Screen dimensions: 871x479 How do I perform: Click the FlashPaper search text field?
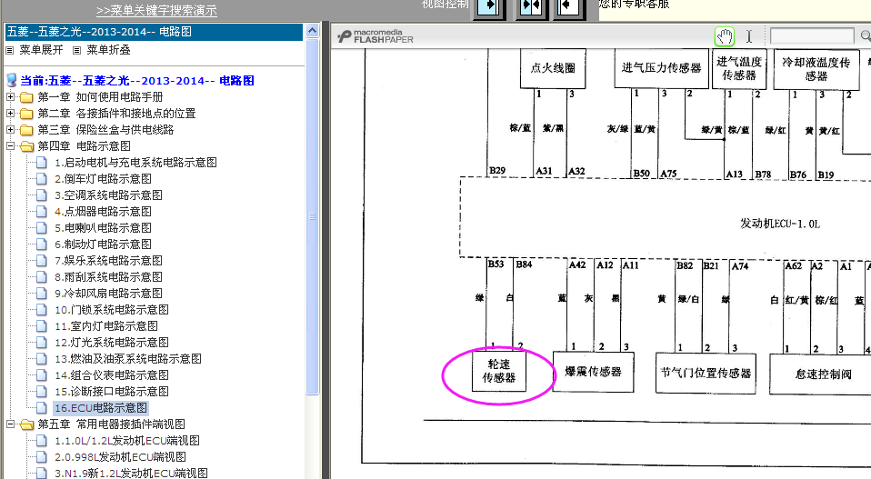coord(812,36)
